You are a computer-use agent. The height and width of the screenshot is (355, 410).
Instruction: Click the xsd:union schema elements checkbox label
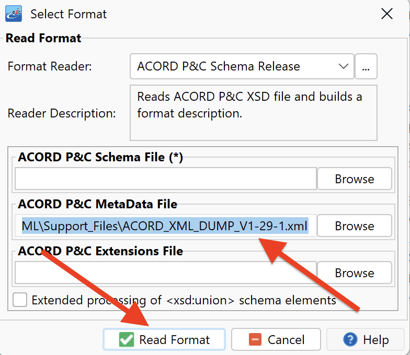pos(184,300)
